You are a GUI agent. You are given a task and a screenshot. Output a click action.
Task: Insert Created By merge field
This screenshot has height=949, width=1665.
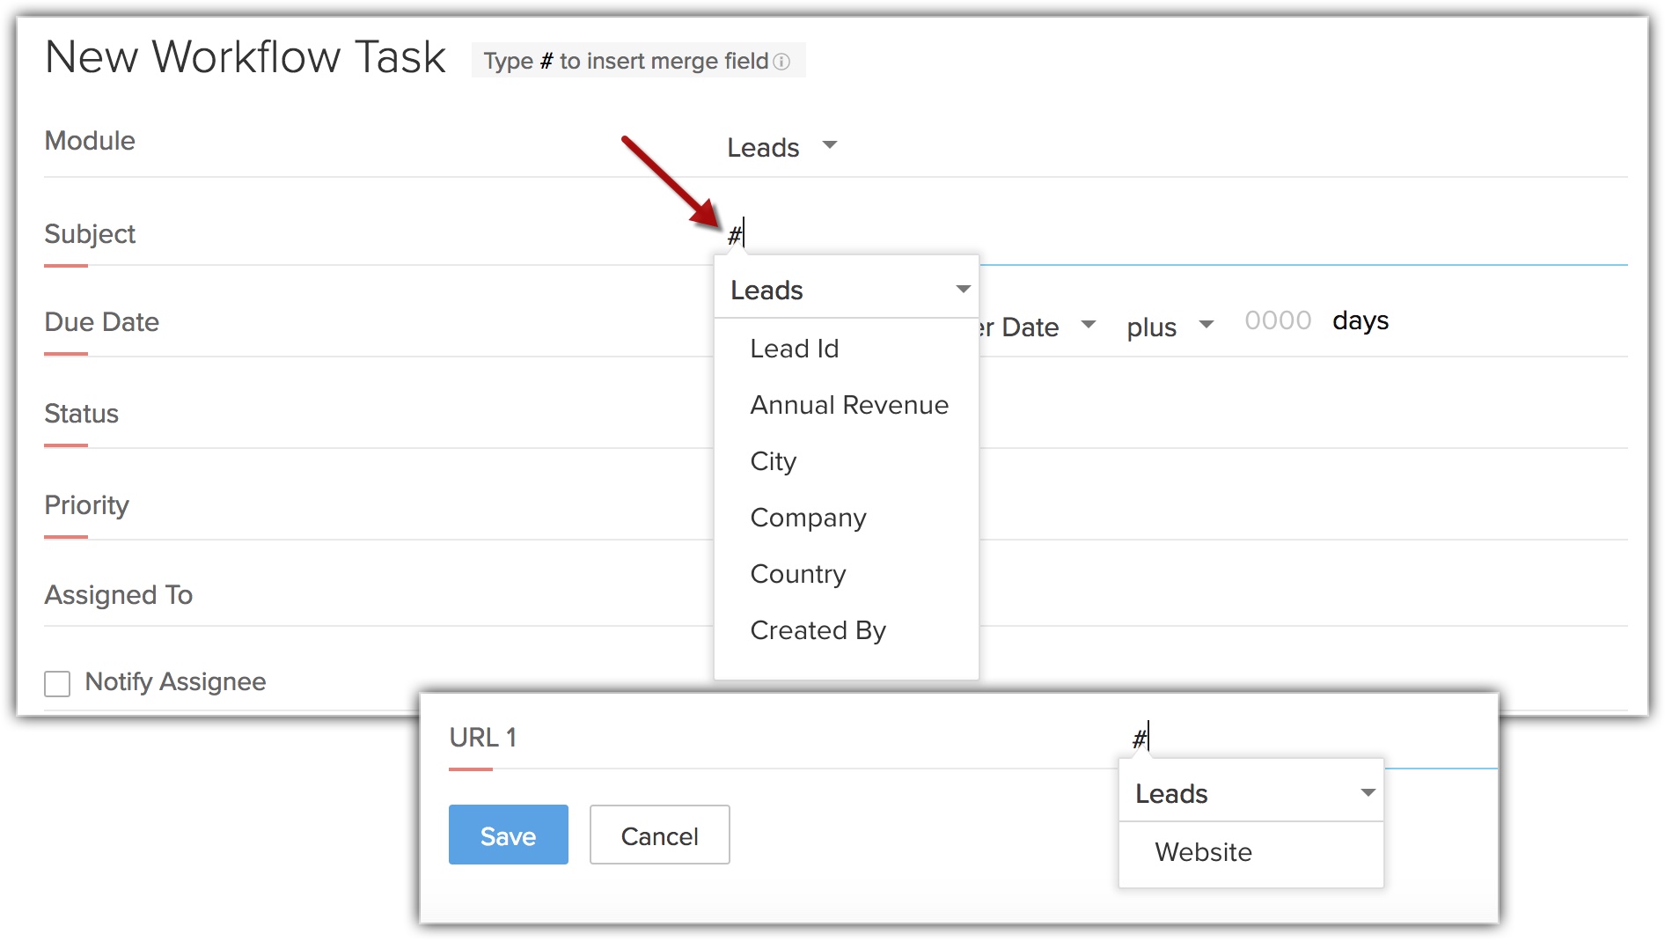click(817, 630)
